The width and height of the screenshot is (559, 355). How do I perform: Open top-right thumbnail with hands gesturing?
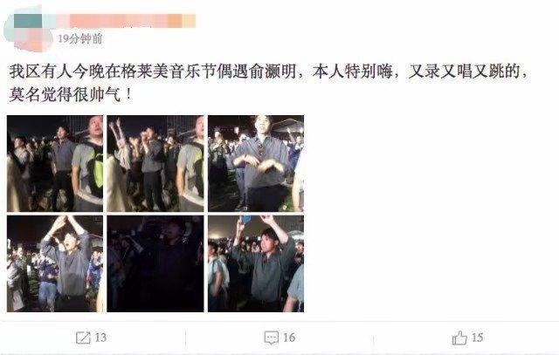(x=256, y=163)
